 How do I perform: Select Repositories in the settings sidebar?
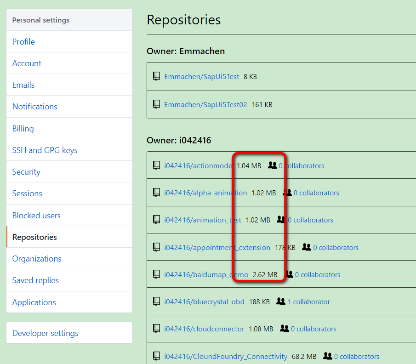point(34,237)
